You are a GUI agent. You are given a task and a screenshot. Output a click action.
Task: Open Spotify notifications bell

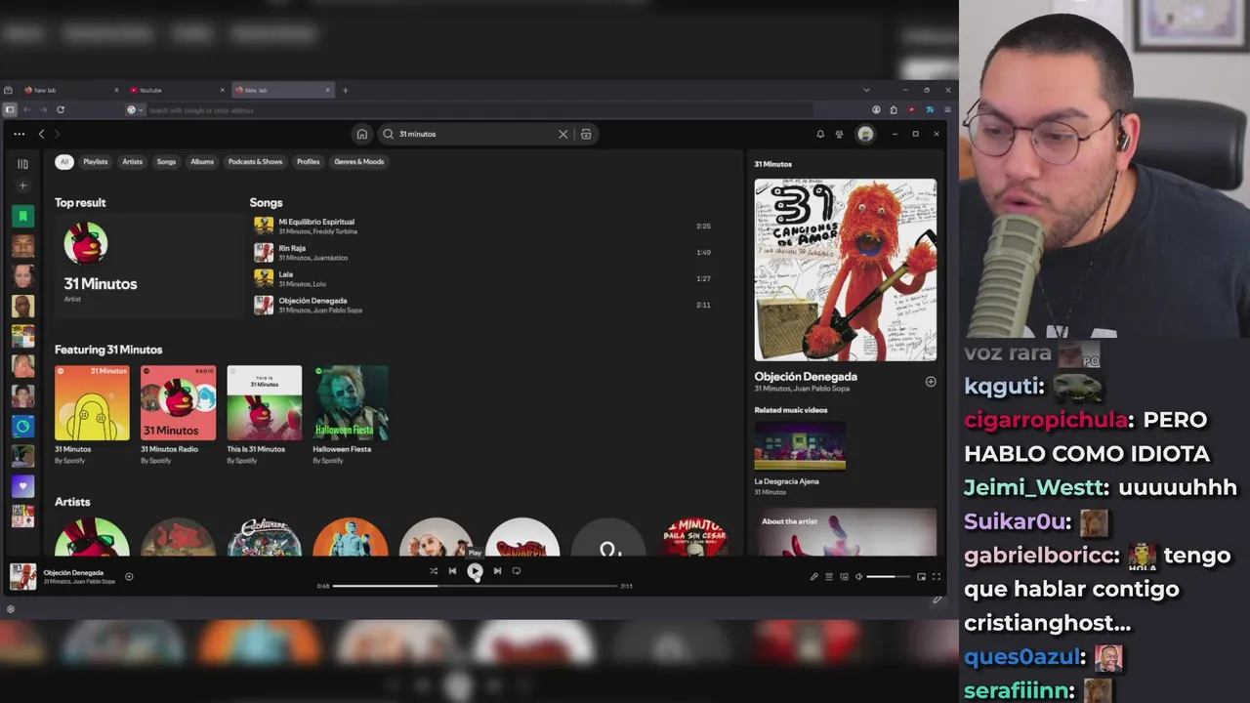click(820, 134)
